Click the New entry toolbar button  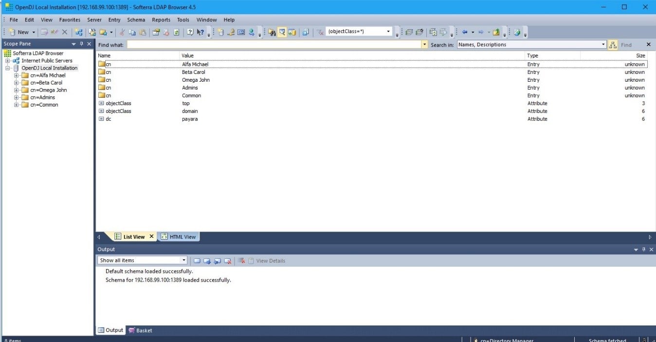pos(19,32)
